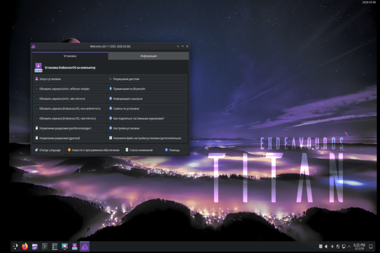Click the show desktop button at taskbar end
This screenshot has width=380, height=253.
(x=370, y=246)
